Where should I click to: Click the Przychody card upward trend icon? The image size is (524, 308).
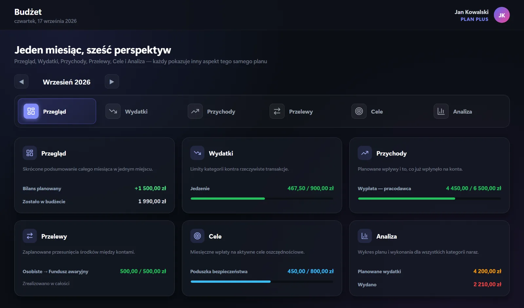pyautogui.click(x=365, y=153)
